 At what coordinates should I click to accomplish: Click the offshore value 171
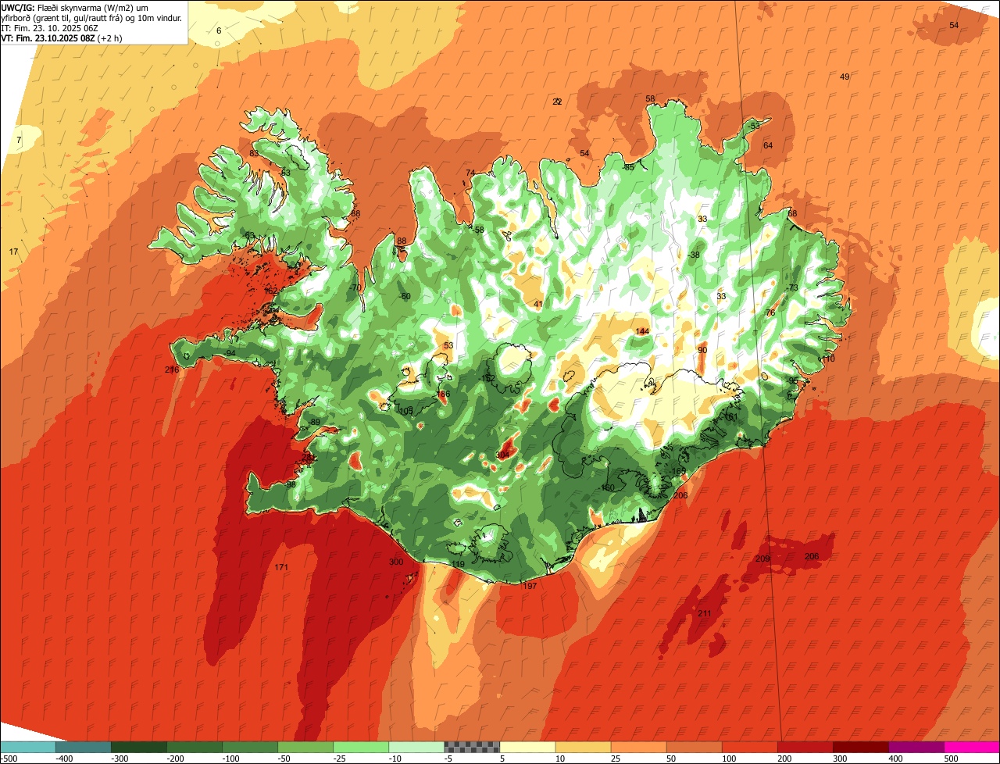282,566
